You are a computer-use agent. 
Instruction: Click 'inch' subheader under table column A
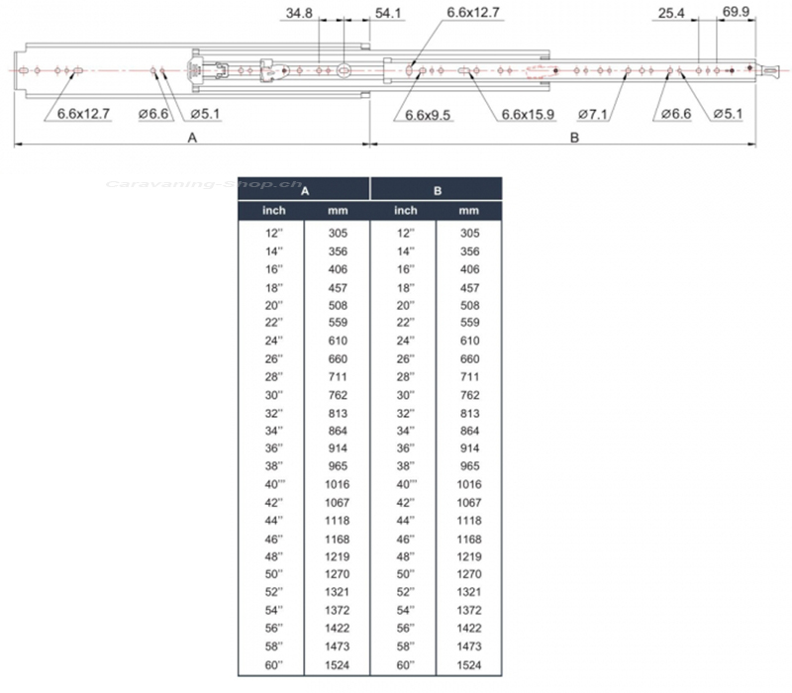click(274, 210)
